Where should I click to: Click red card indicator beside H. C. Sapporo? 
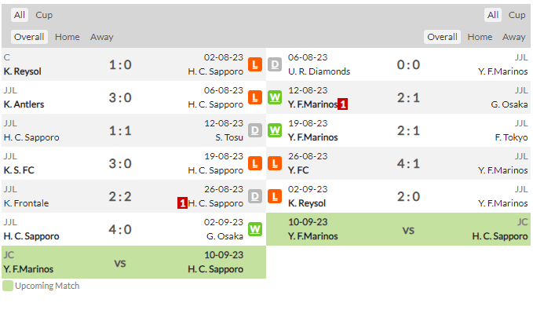tap(182, 203)
